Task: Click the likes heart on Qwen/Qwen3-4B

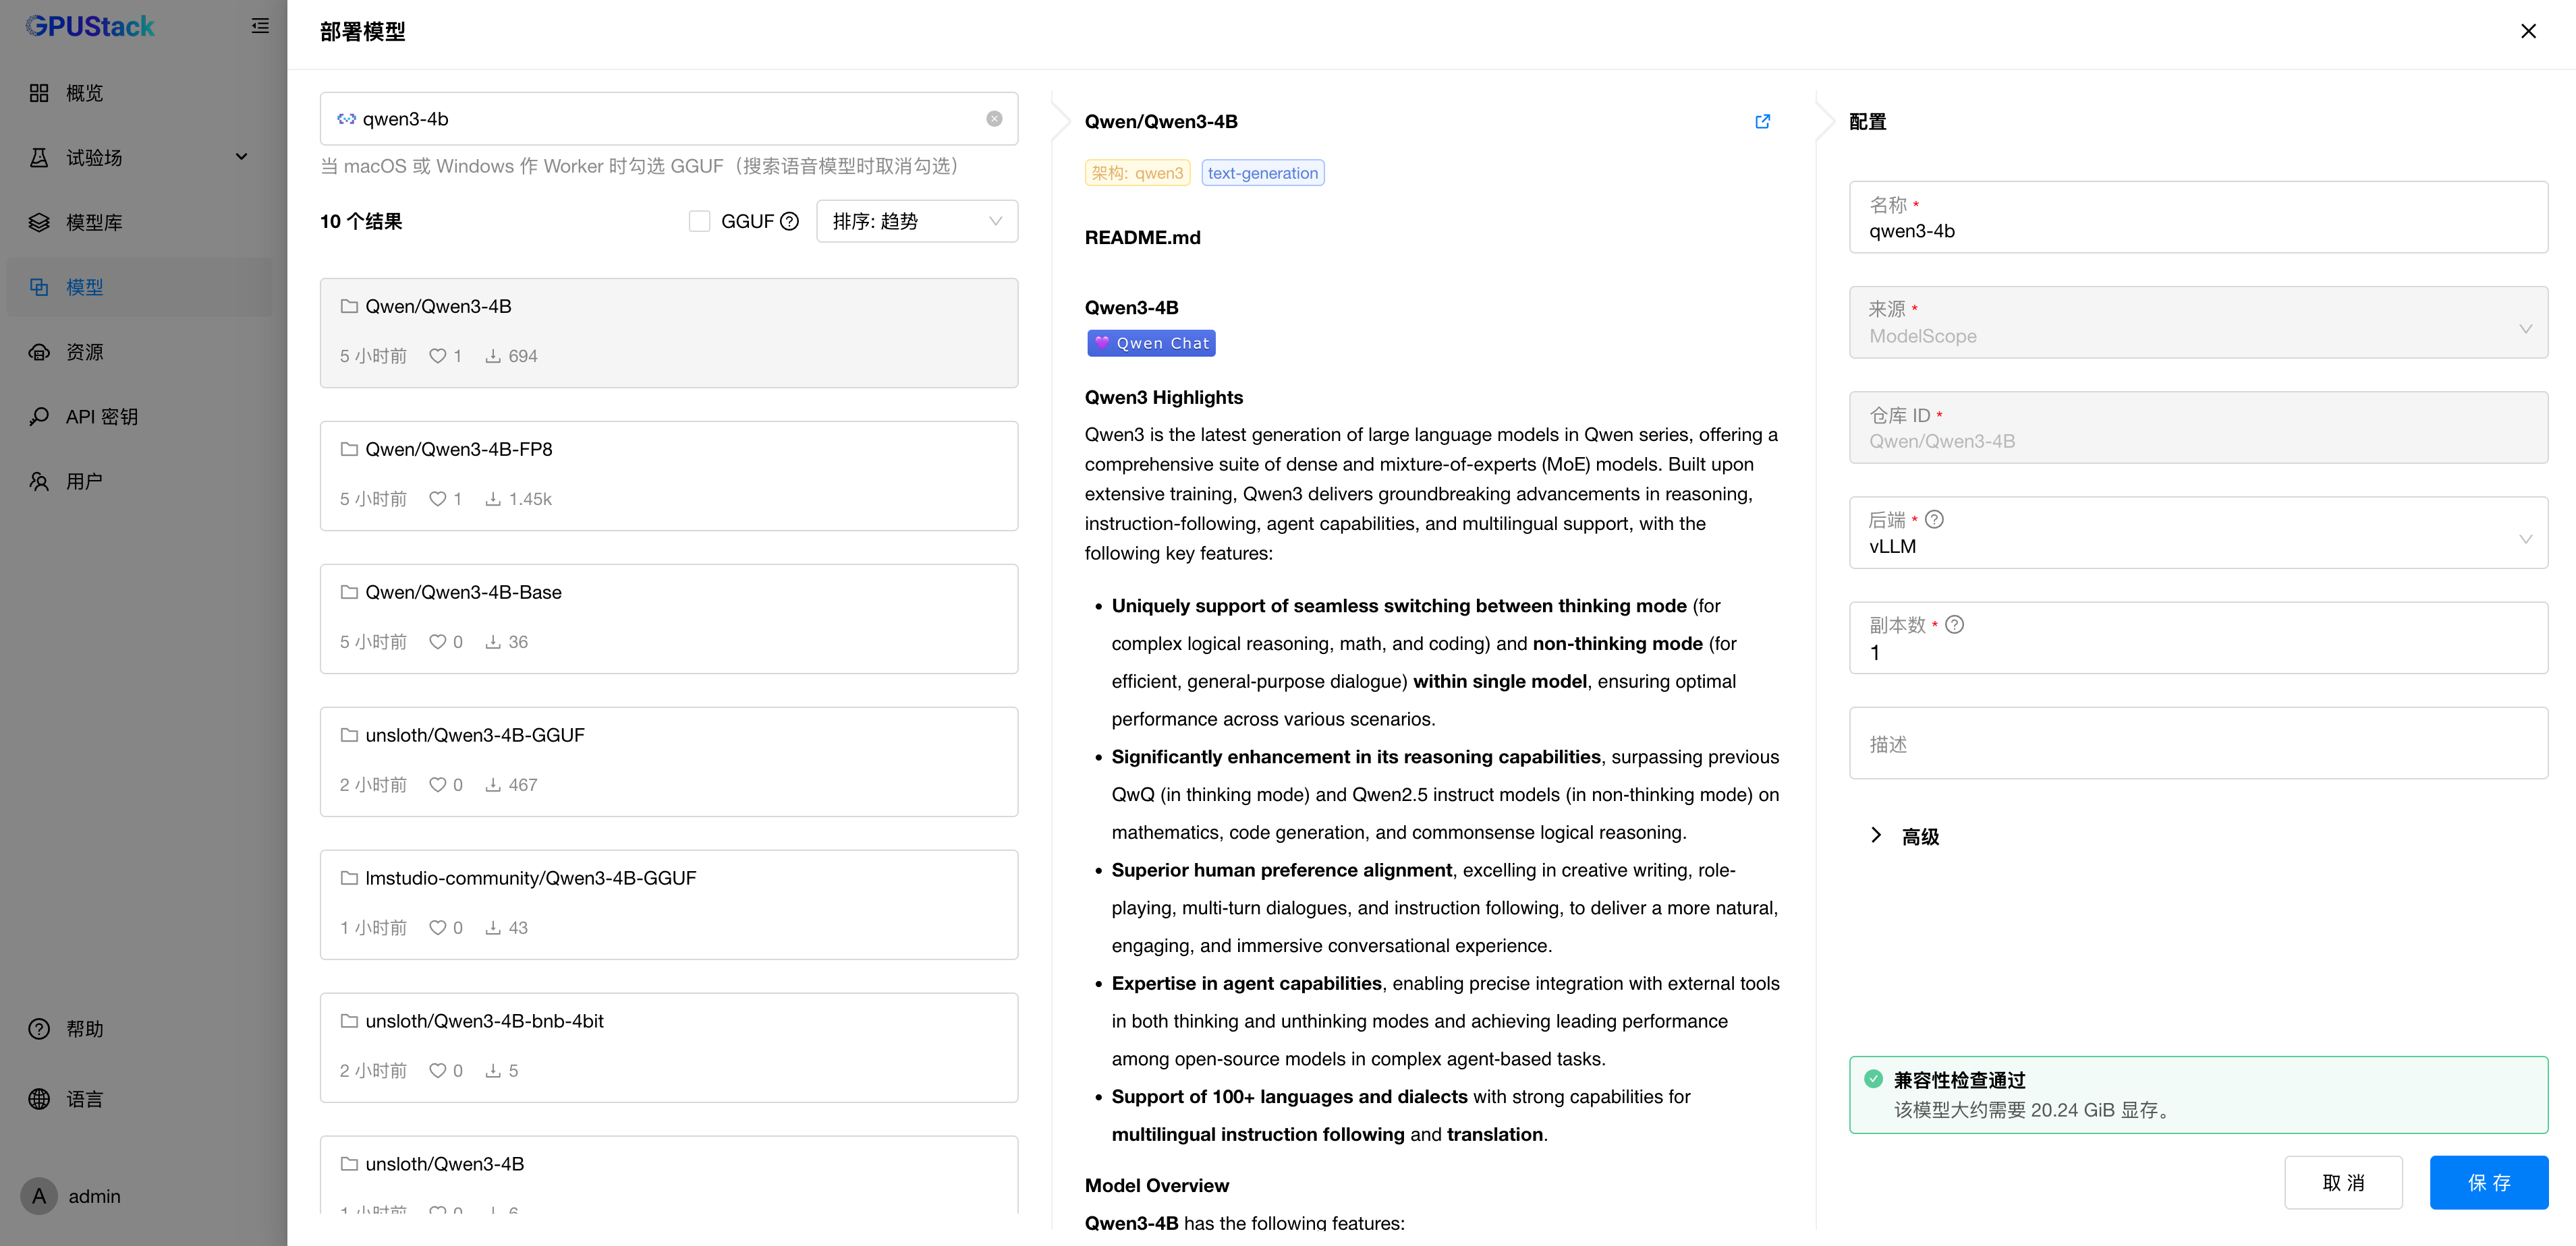Action: point(437,356)
